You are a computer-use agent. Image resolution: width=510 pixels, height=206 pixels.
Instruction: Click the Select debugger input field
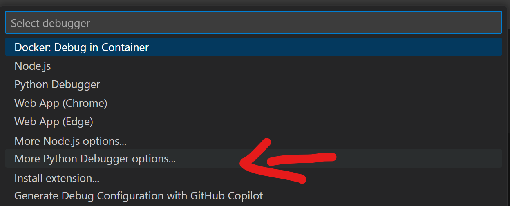coord(253,23)
